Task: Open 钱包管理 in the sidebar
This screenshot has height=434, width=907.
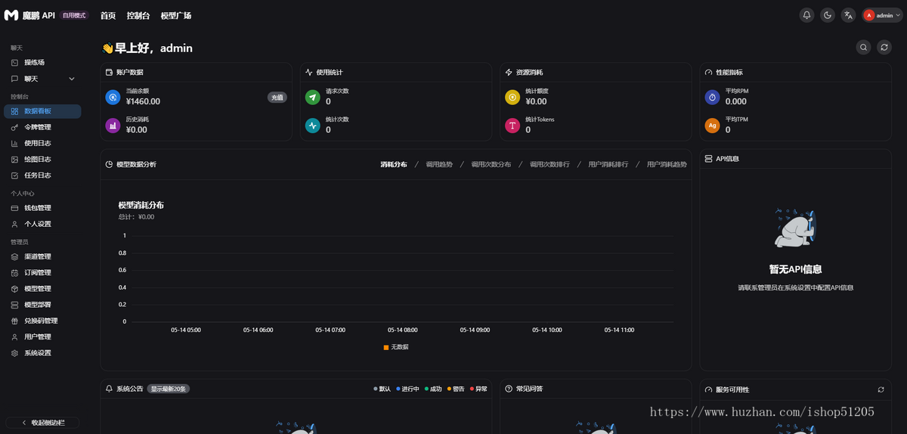Action: (42, 208)
